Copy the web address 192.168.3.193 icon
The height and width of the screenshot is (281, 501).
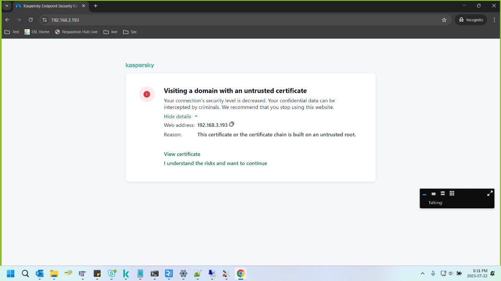tap(232, 124)
